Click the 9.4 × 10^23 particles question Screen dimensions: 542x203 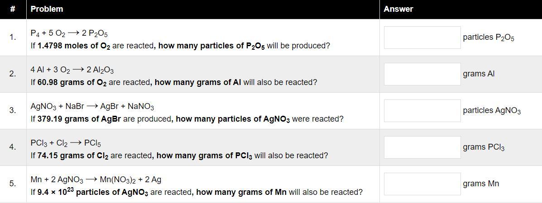(x=197, y=192)
